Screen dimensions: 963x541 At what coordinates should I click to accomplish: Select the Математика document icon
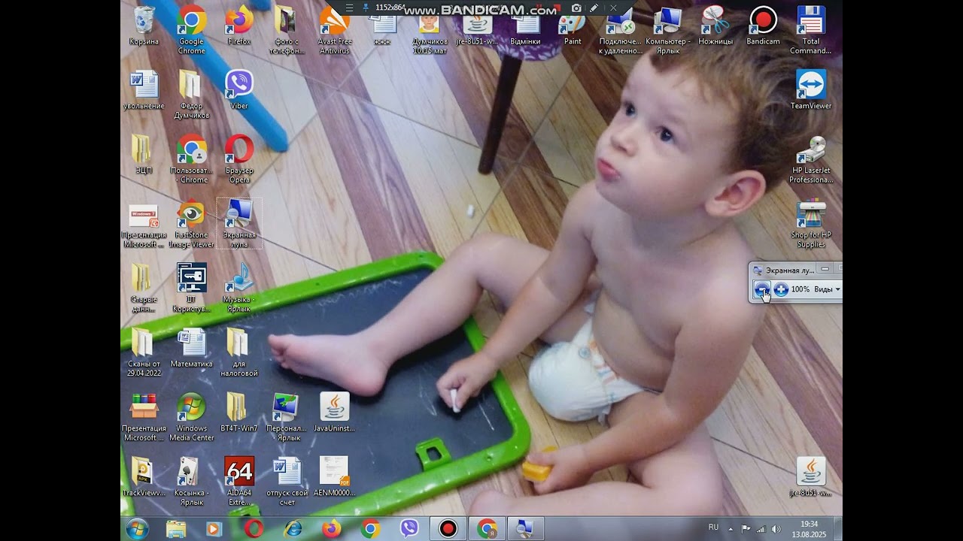(192, 349)
